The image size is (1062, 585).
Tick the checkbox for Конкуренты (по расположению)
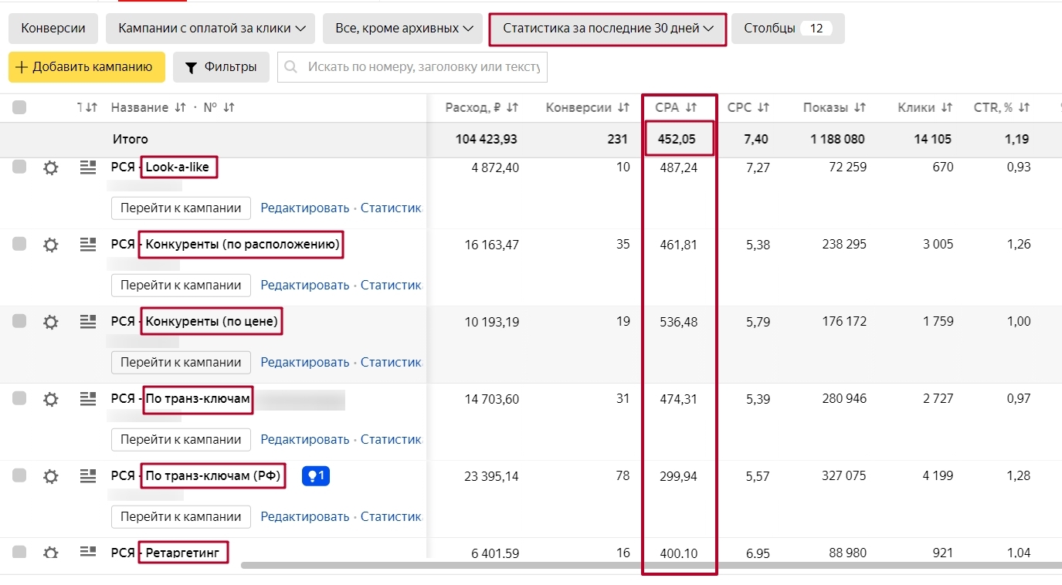[x=19, y=244]
